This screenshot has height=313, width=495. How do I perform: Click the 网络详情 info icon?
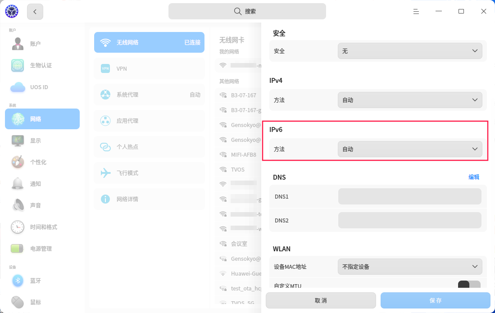(x=105, y=199)
